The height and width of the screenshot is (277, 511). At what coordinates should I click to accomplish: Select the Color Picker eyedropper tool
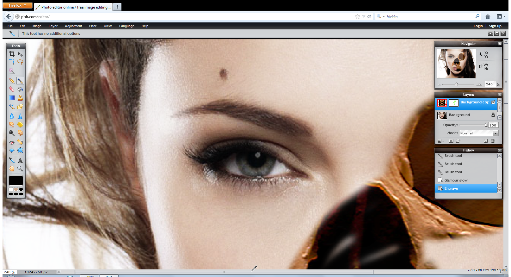point(12,160)
